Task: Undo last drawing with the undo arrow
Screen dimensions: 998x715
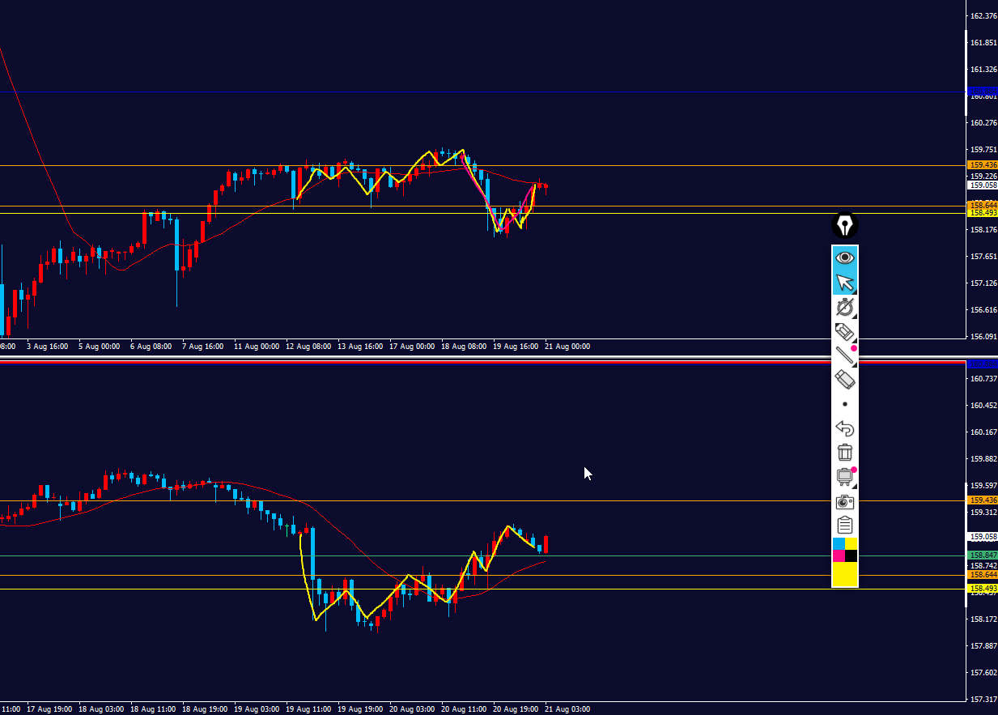Action: [x=845, y=428]
